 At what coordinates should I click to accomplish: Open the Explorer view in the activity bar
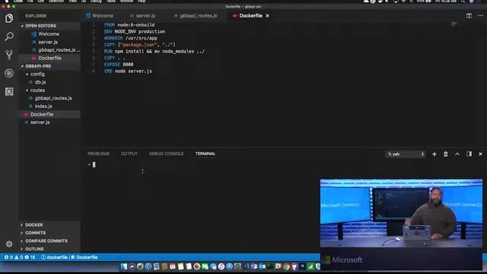click(x=9, y=18)
